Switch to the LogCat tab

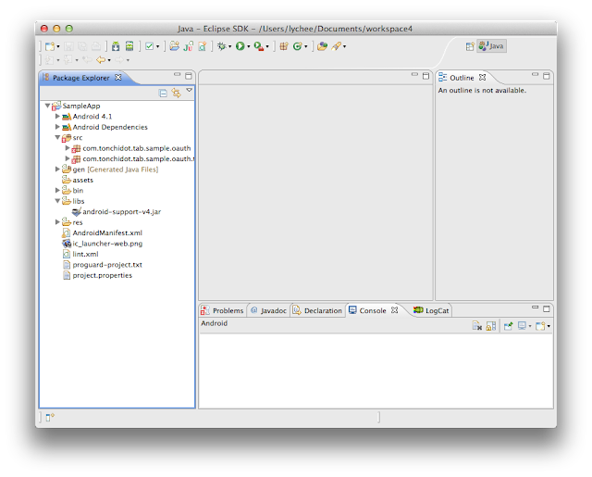tap(431, 310)
